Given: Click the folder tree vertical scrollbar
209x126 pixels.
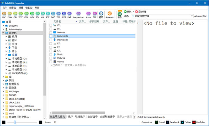Looking at the screenshot, I should tap(45, 59).
